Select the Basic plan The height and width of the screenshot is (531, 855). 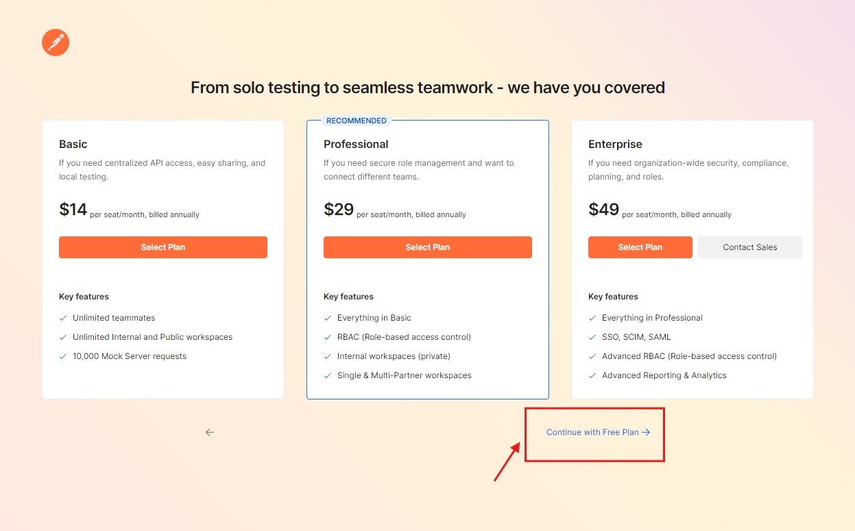point(163,247)
